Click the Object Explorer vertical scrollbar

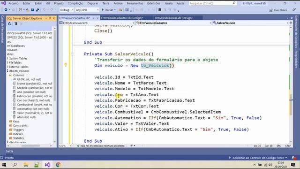tap(55, 65)
